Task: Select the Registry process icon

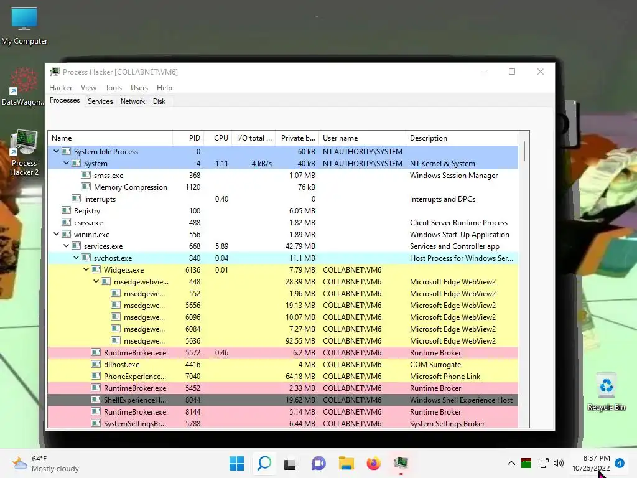Action: 66,210
